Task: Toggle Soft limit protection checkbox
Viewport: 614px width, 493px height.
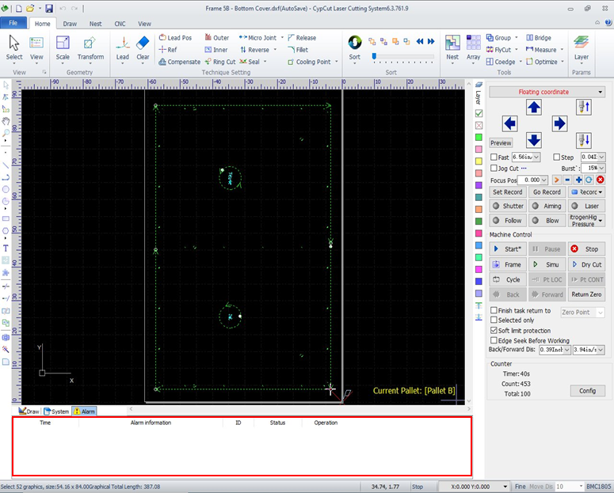Action: point(494,330)
